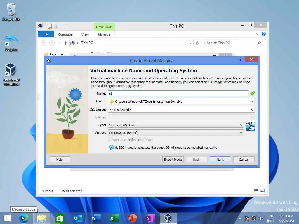Expand the address bar history dropdown
Viewport: 299px width, 224px height.
(191, 43)
